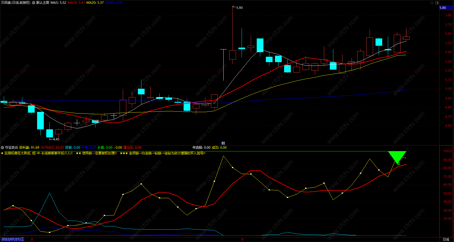Click the green triangle signal in indicator
This screenshot has height=242, width=454.
[397, 157]
